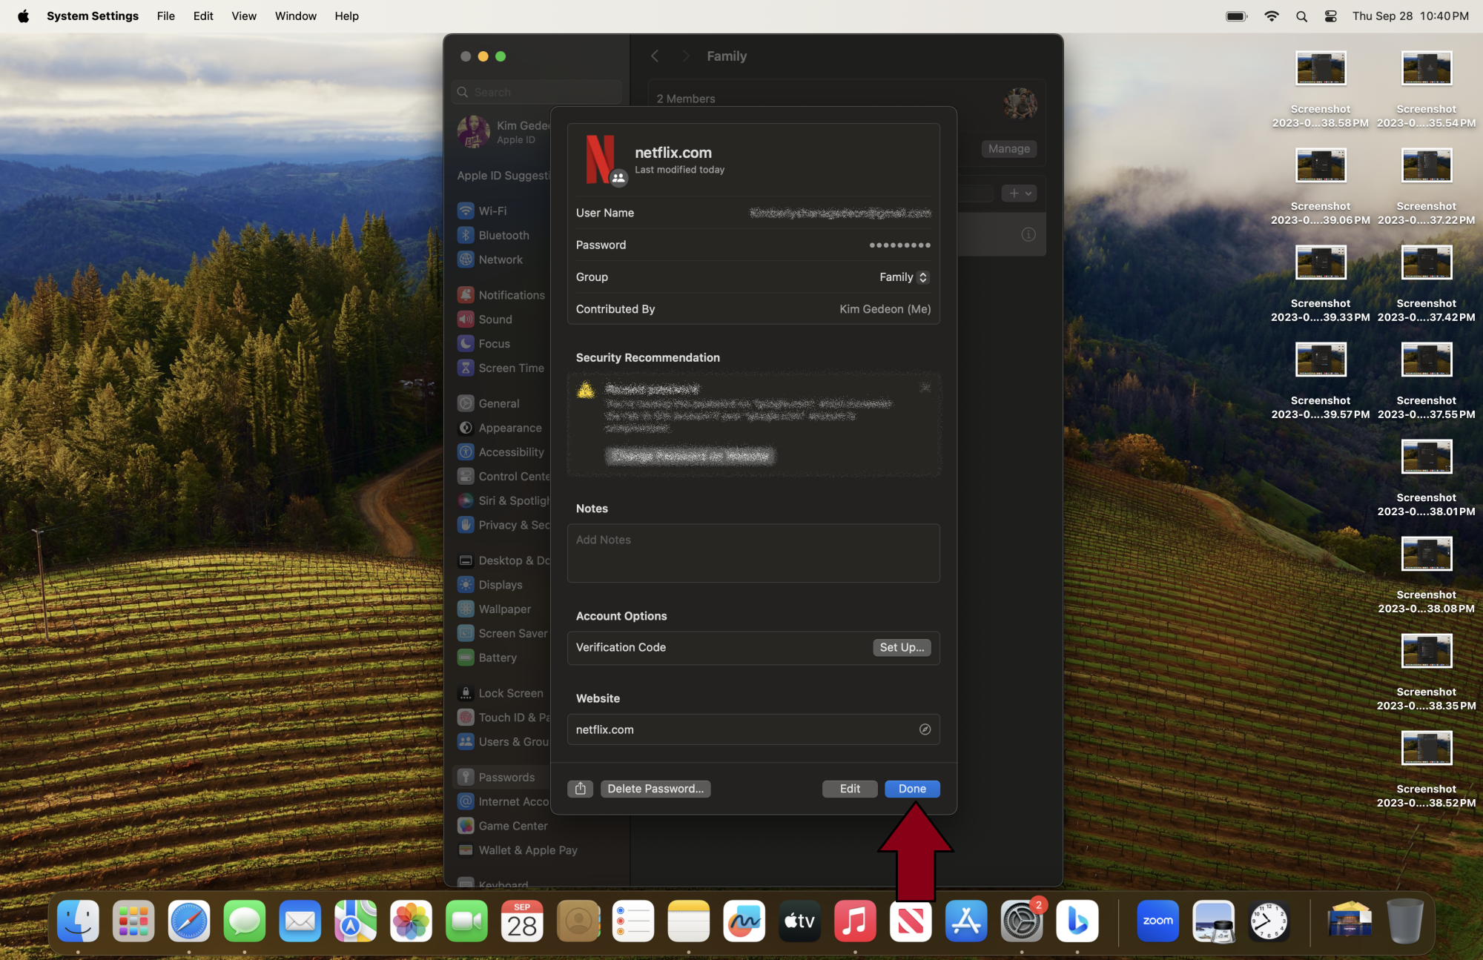The height and width of the screenshot is (960, 1483).
Task: Open Spotlight search in menu bar
Action: coord(1301,16)
